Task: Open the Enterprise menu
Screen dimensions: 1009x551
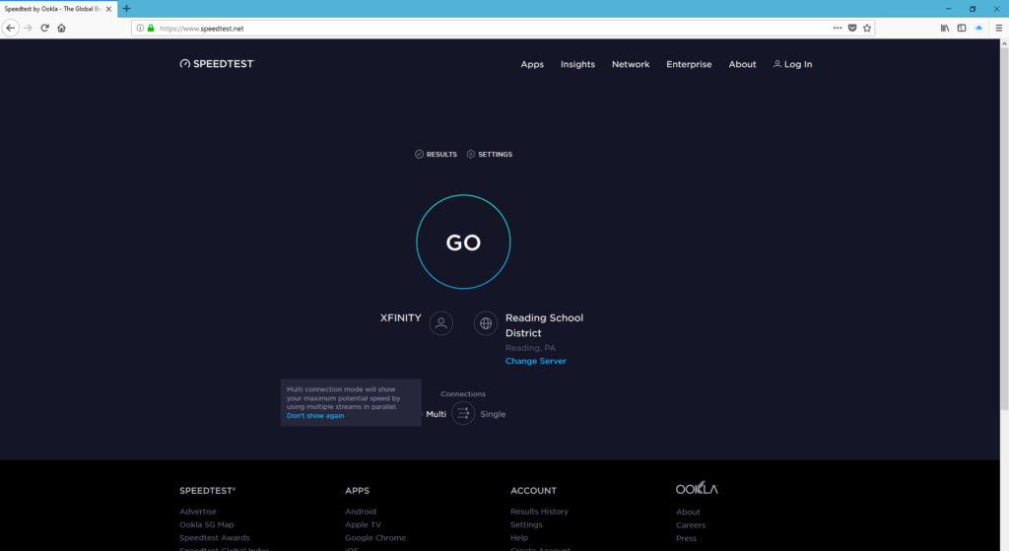Action: 689,64
